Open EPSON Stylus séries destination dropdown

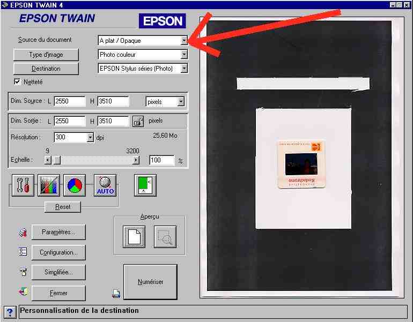[x=184, y=69]
